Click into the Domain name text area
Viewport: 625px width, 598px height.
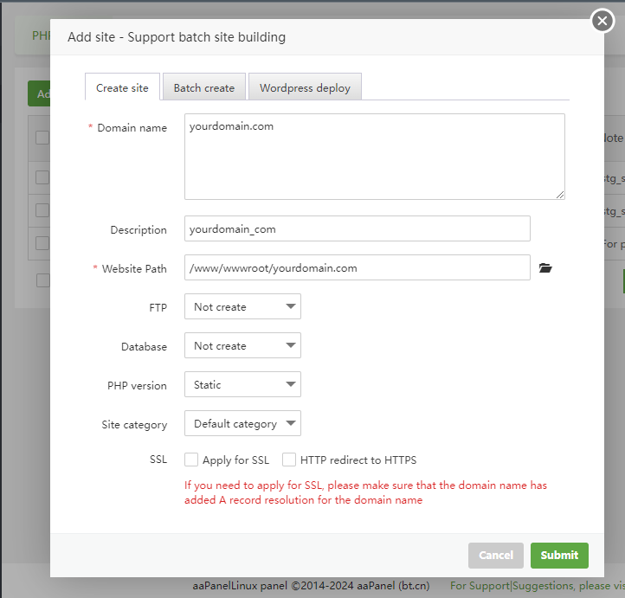374,157
